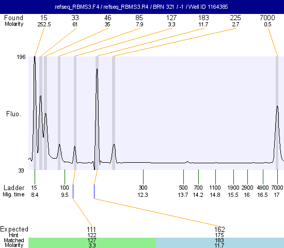
Task: Select the ladder marker labeled 1100
Action: (x=215, y=188)
